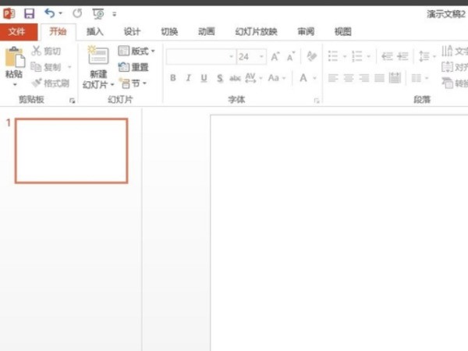Toggle Underline formatting
468x351 pixels.
click(x=204, y=78)
